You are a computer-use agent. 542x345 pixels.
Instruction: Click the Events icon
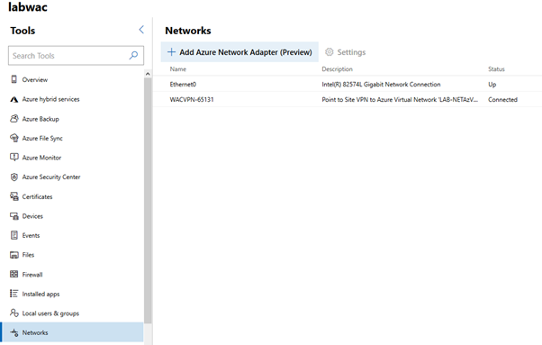click(x=14, y=235)
